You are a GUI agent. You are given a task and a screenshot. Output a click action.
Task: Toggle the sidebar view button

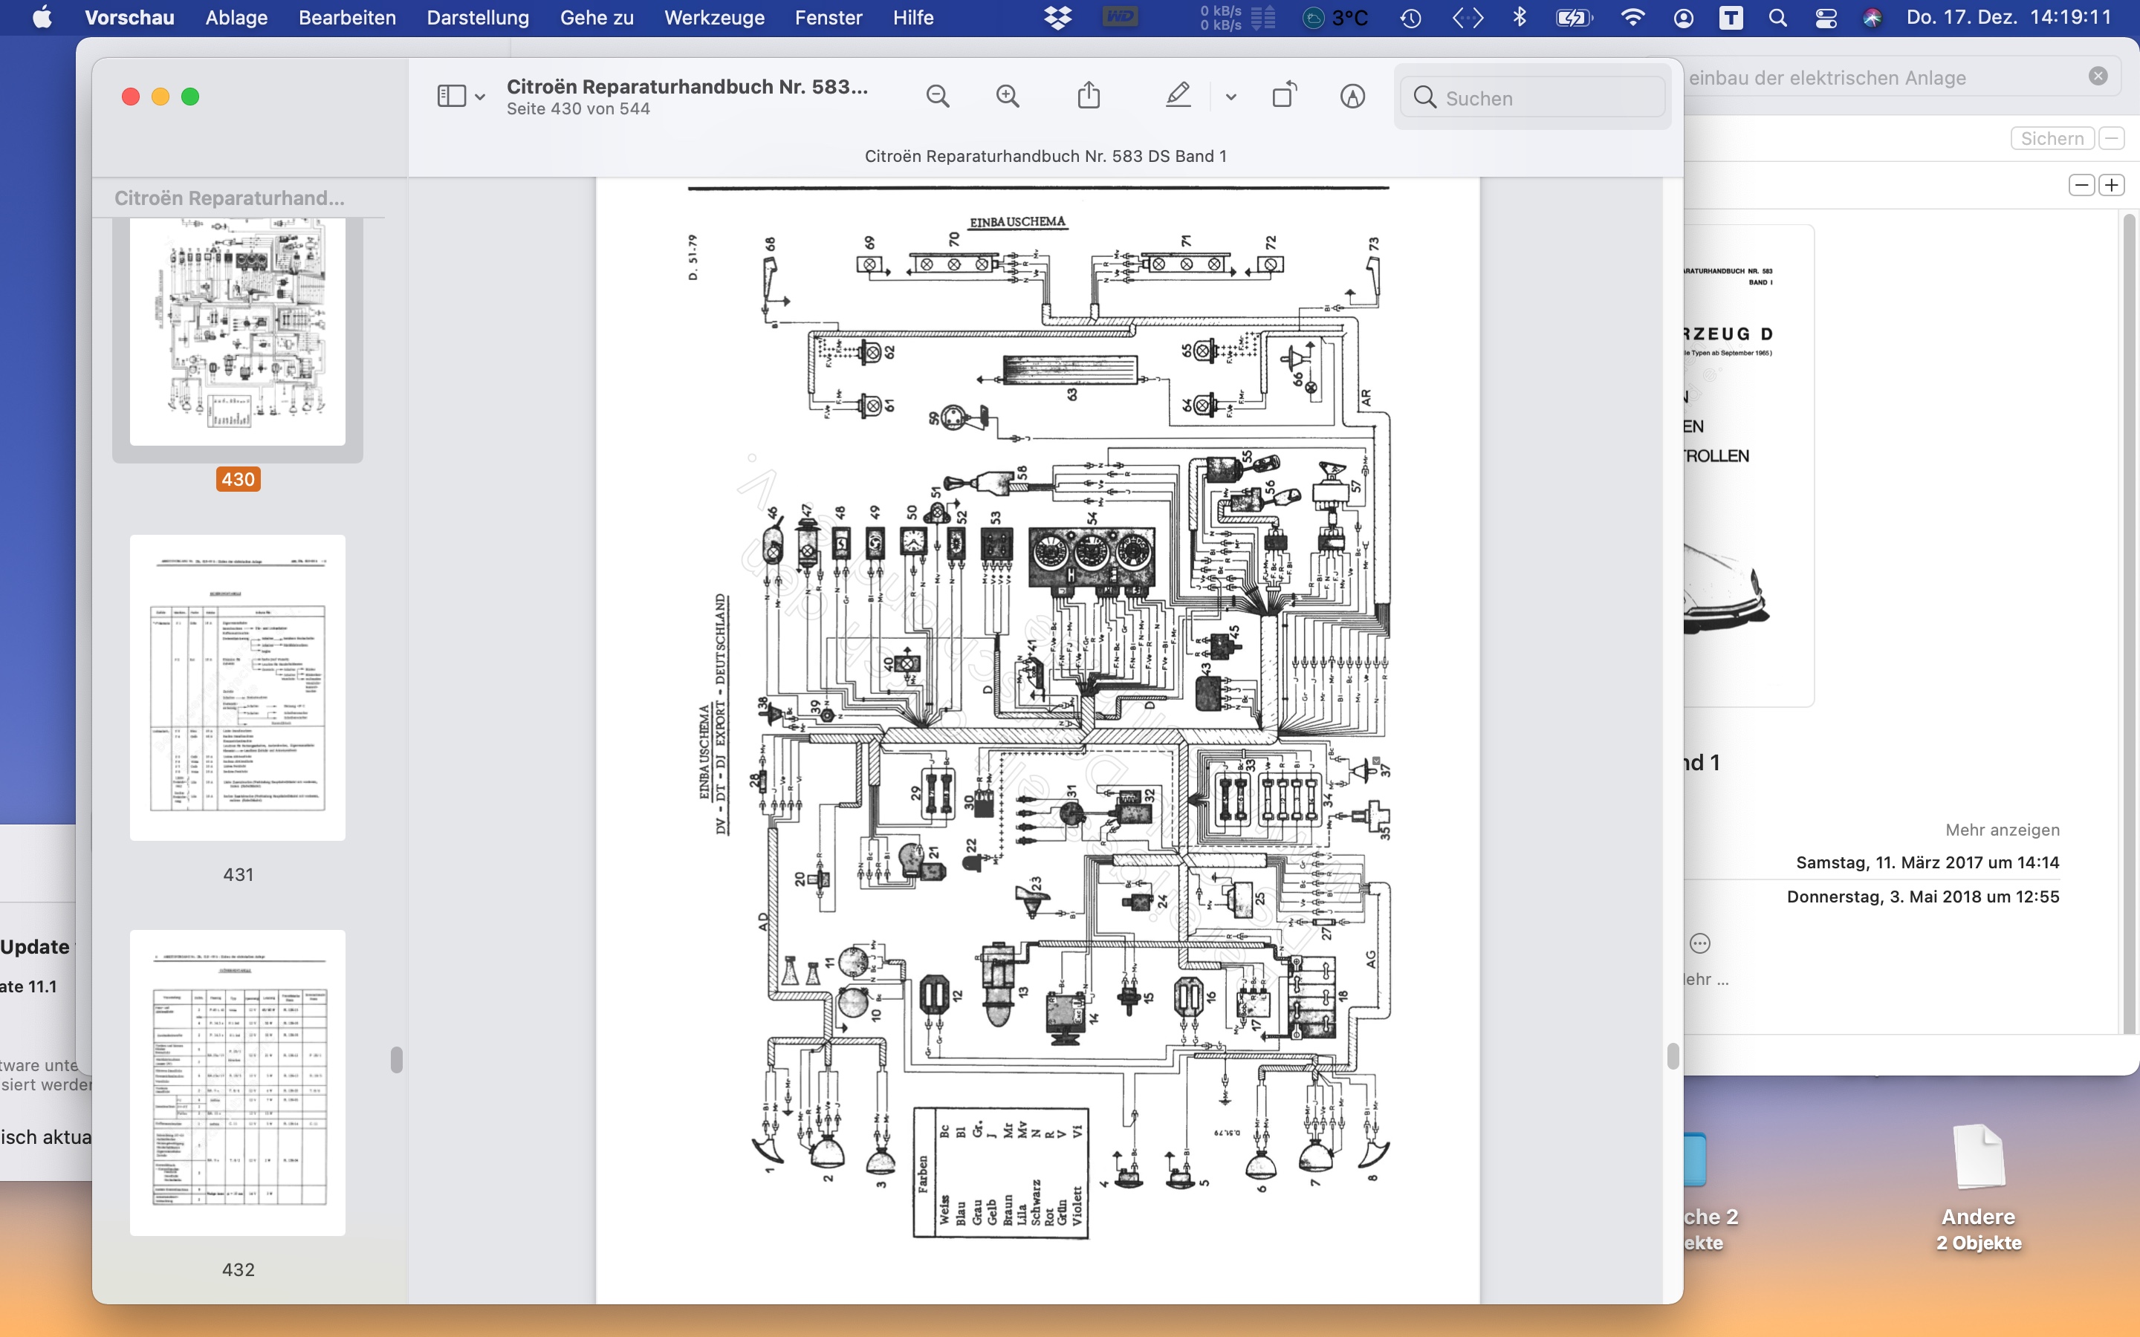point(451,96)
